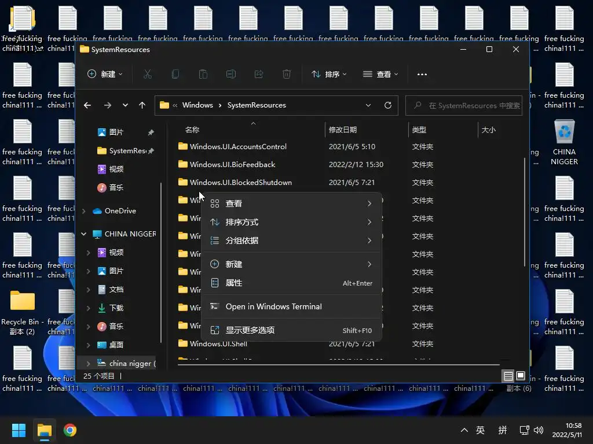Click the Windows breadcrumb in address bar
This screenshot has height=444, width=593.
pyautogui.click(x=197, y=105)
